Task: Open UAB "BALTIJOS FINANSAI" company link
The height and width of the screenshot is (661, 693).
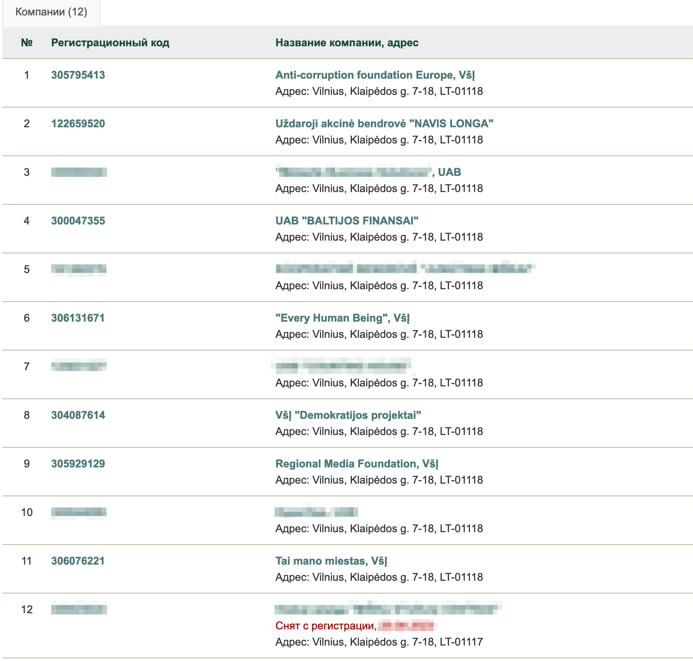Action: coord(347,221)
